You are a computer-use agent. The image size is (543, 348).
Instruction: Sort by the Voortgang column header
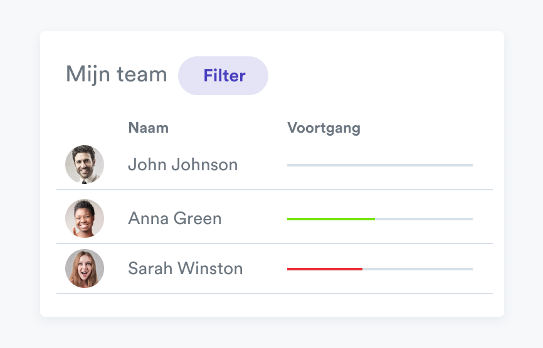[x=324, y=128]
